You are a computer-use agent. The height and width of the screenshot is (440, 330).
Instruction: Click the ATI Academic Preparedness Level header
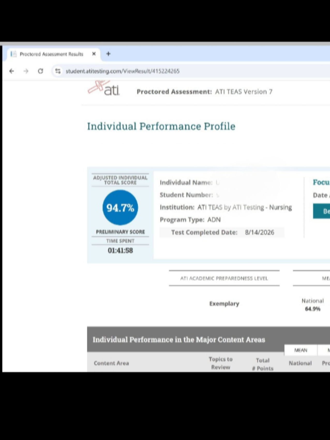224,278
